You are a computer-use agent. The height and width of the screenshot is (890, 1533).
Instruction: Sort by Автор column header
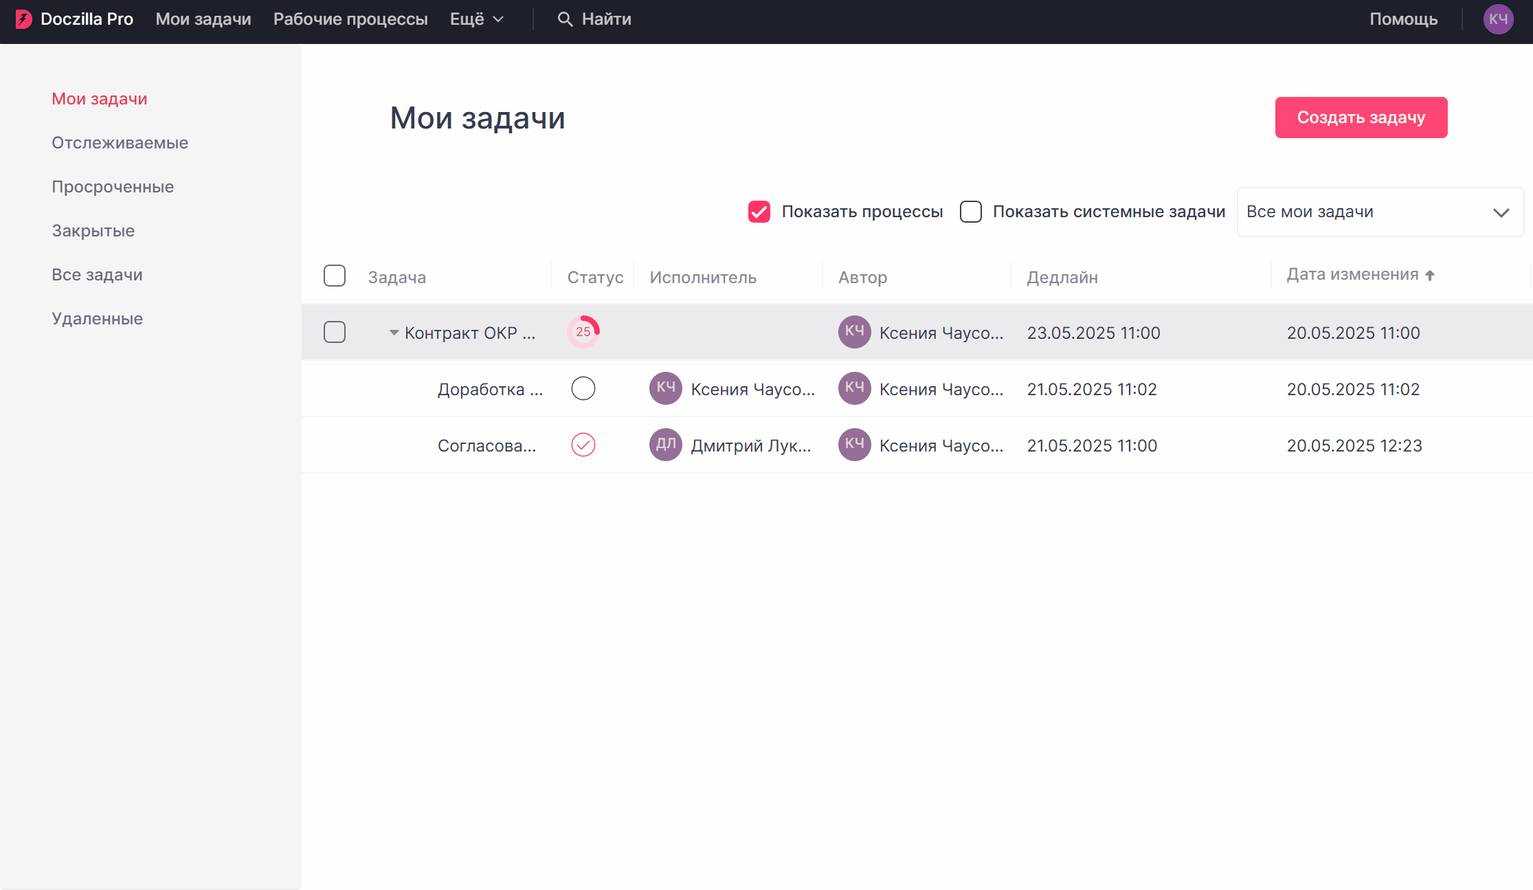[863, 278]
